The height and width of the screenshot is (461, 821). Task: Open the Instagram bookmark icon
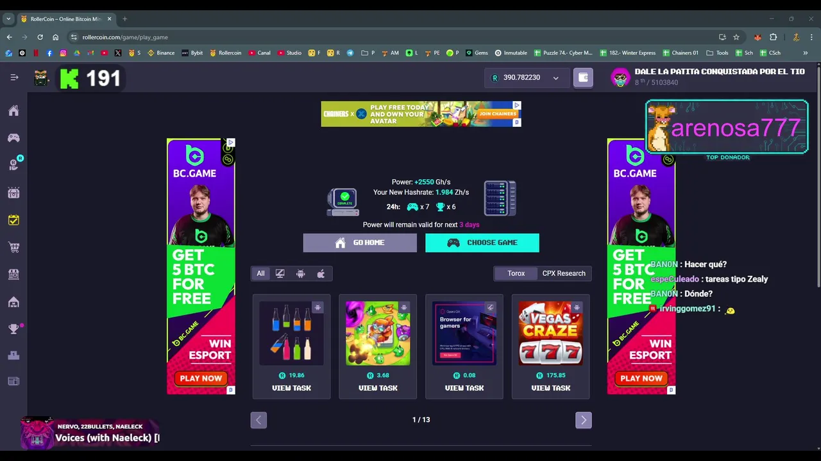coord(63,53)
